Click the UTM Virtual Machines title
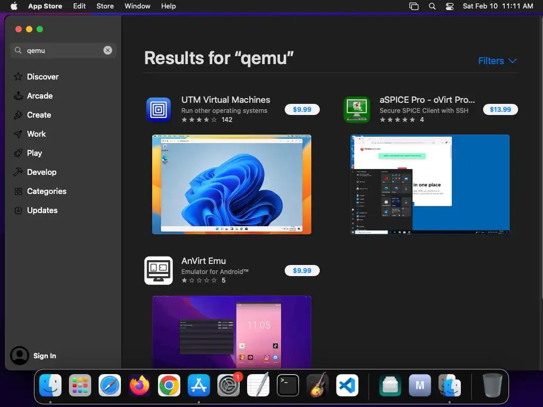The height and width of the screenshot is (407, 543). 226,100
